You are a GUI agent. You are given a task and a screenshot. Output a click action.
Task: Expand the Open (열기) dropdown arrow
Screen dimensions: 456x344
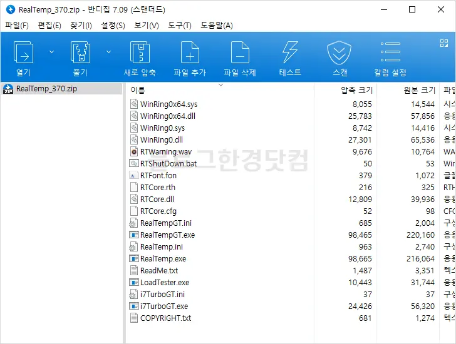pyautogui.click(x=51, y=52)
